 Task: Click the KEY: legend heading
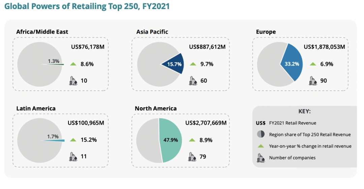(304, 111)
